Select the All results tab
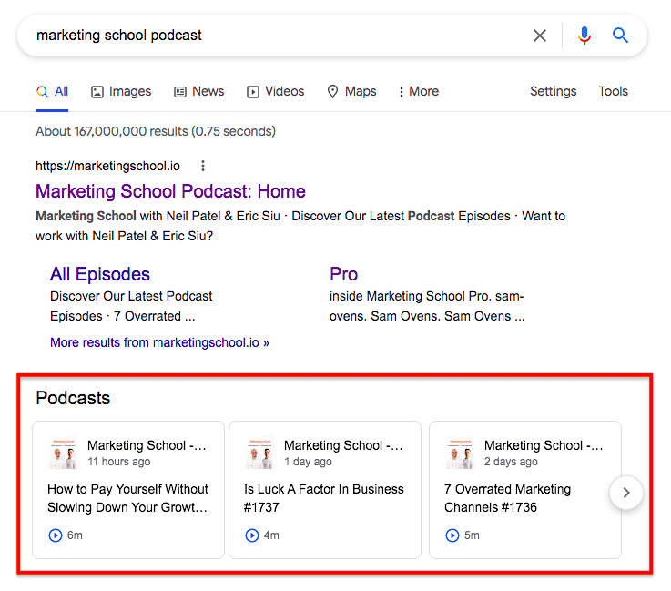Image resolution: width=671 pixels, height=591 pixels. click(52, 91)
